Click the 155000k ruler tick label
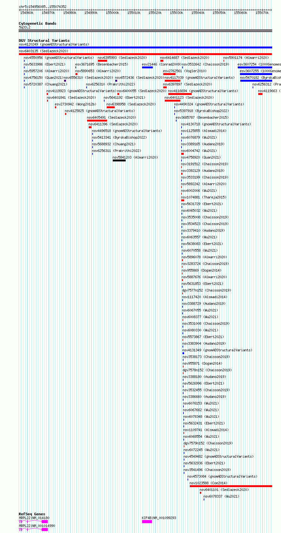The image size is (281, 533). click(112, 13)
